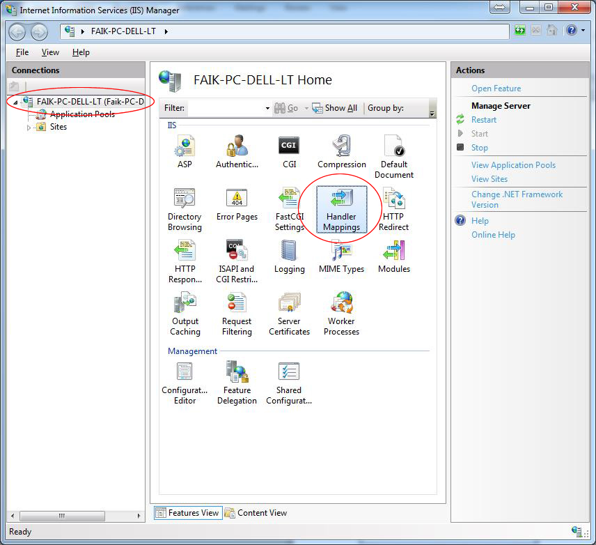Open the Modules feature
Image resolution: width=596 pixels, height=545 pixels.
coord(394,256)
